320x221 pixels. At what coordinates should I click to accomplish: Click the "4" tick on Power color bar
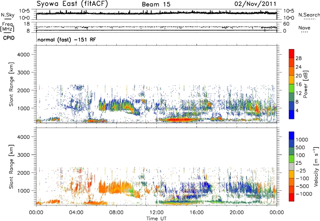(x=297, y=110)
